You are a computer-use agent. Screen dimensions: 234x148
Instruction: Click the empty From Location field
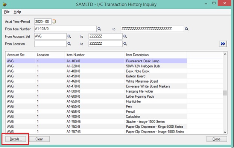pyautogui.click(x=50, y=44)
